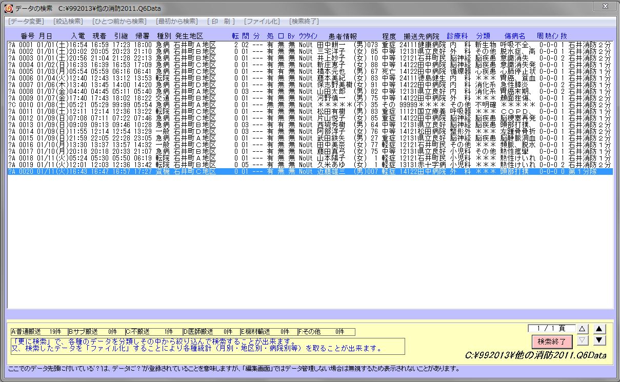Click the application icon in title bar

pos(8,9)
